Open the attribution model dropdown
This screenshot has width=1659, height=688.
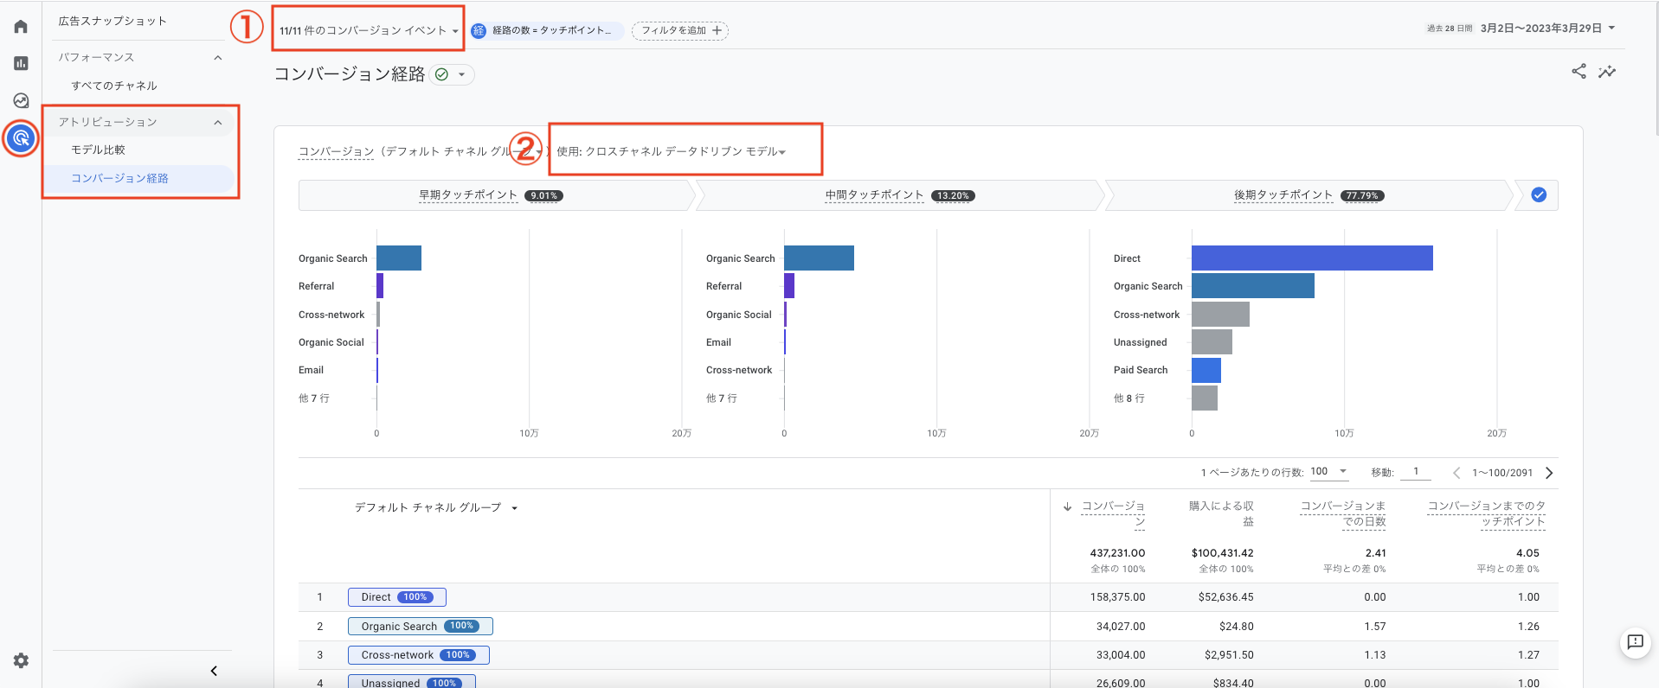pos(672,151)
